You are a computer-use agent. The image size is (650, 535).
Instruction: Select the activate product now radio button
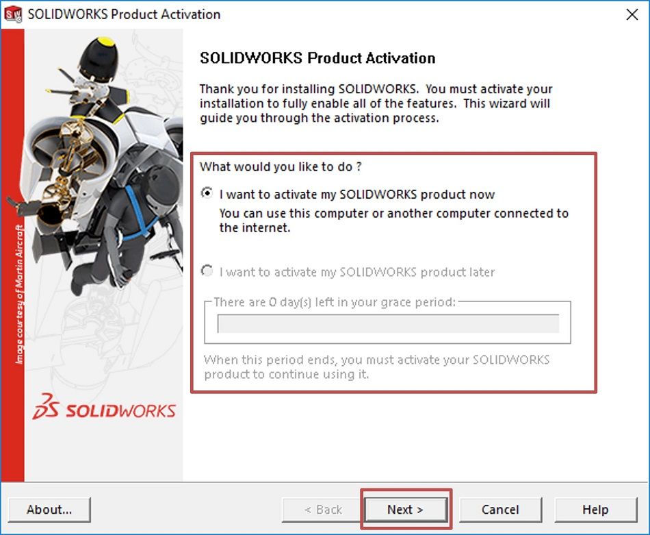(x=207, y=194)
